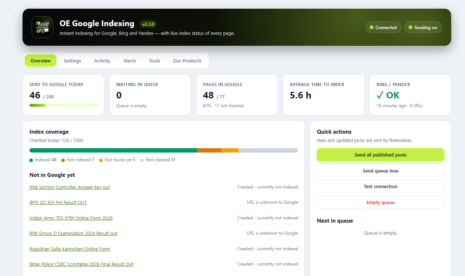Click the gray Not checked segment of coverage bar
This screenshot has width=465, height=276.
[268, 150]
